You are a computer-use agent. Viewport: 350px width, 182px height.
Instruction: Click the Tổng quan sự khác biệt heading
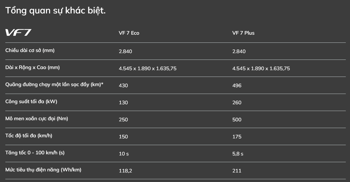[x=55, y=11]
